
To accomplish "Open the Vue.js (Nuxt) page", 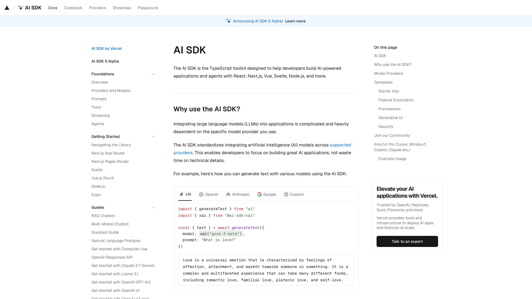I will [103, 178].
